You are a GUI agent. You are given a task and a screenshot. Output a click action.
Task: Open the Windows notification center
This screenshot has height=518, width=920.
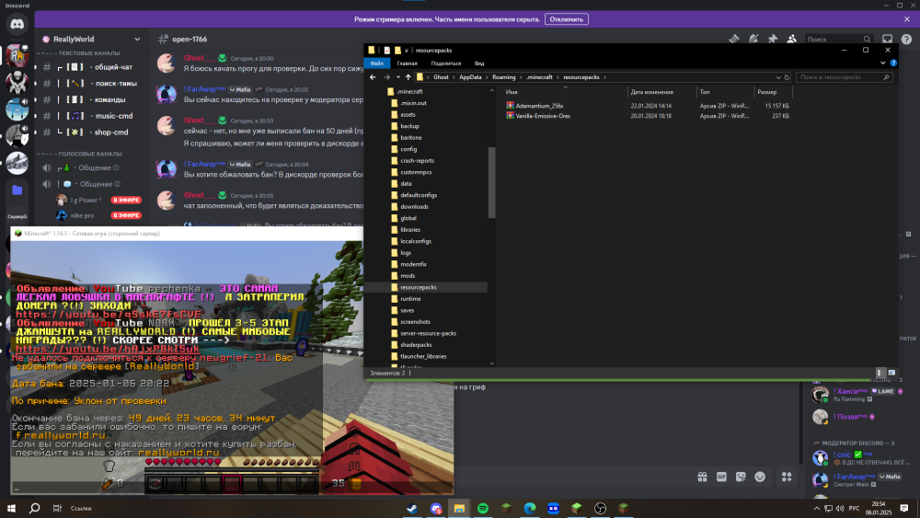pyautogui.click(x=904, y=508)
